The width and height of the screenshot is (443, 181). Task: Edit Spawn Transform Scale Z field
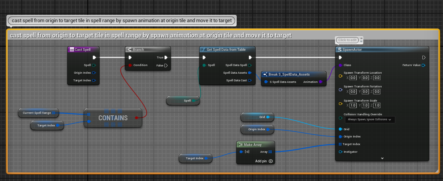377,105
